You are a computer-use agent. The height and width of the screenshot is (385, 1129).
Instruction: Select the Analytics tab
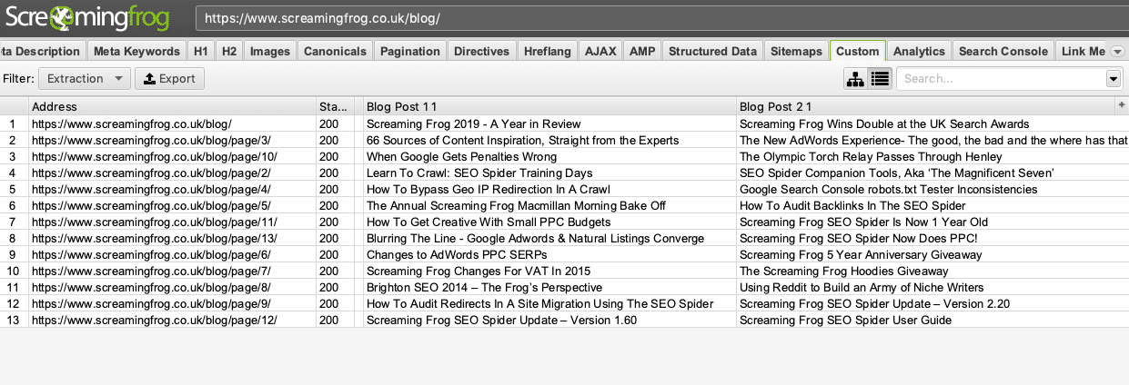[919, 52]
